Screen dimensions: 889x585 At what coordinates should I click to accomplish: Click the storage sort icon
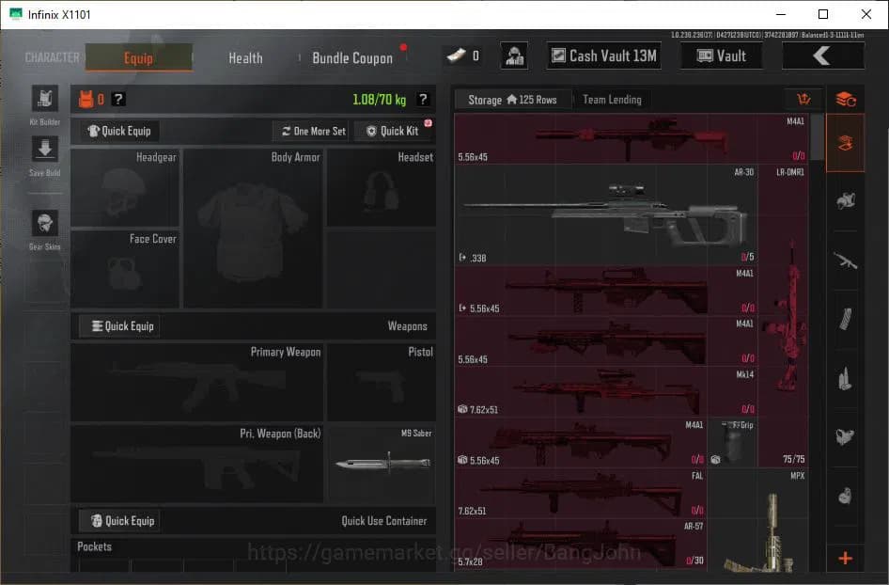point(803,100)
